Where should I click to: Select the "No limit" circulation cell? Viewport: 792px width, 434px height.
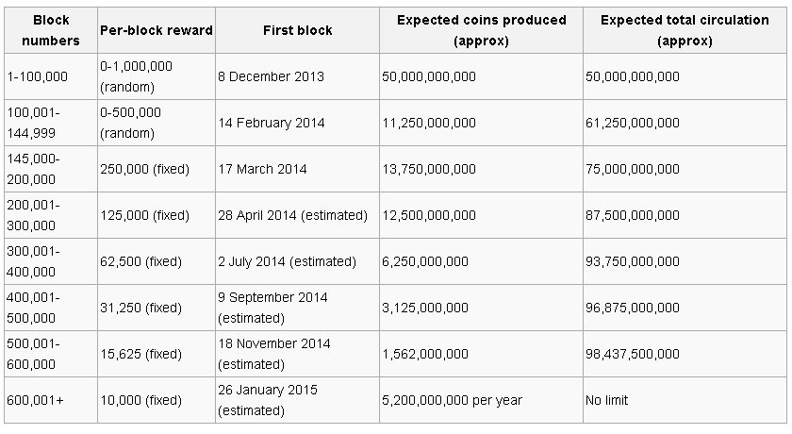click(606, 400)
